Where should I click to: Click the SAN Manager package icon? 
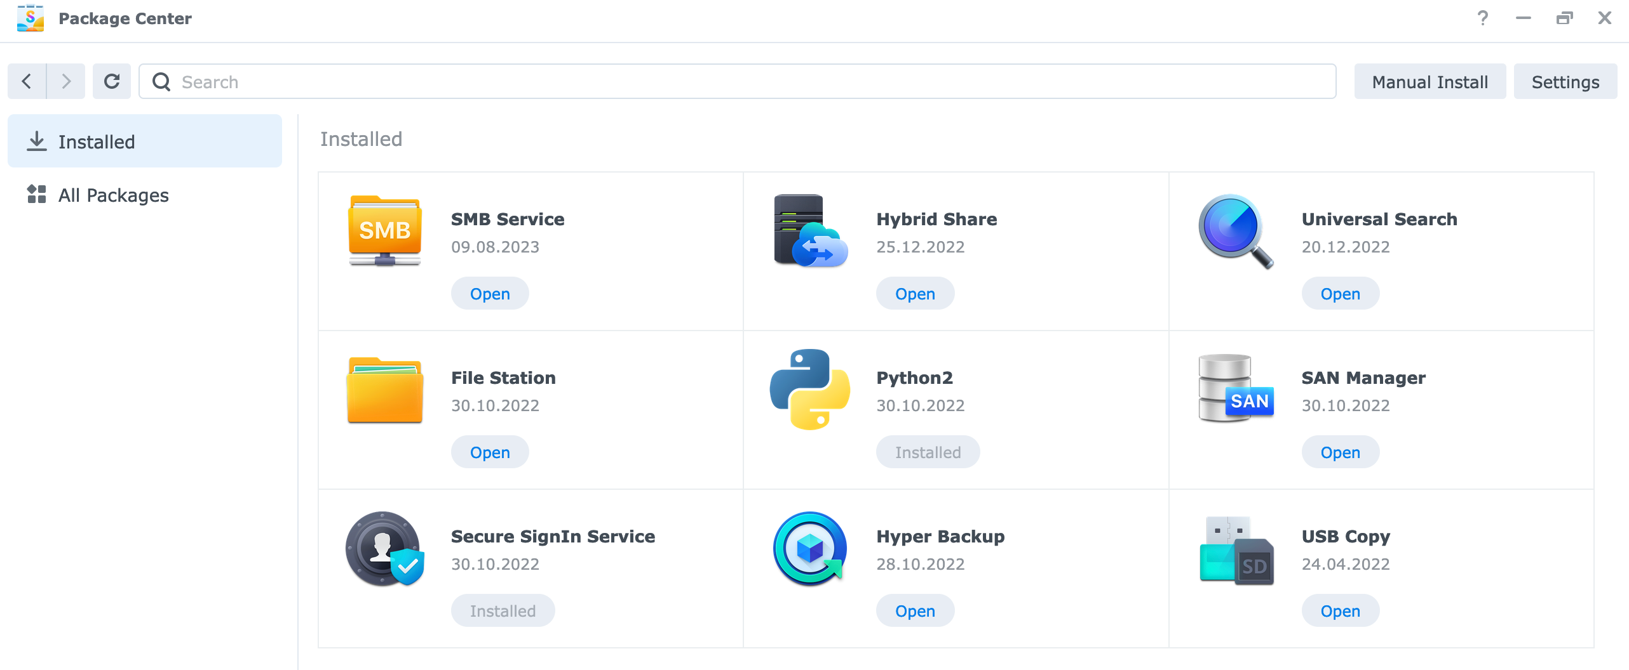(1236, 388)
